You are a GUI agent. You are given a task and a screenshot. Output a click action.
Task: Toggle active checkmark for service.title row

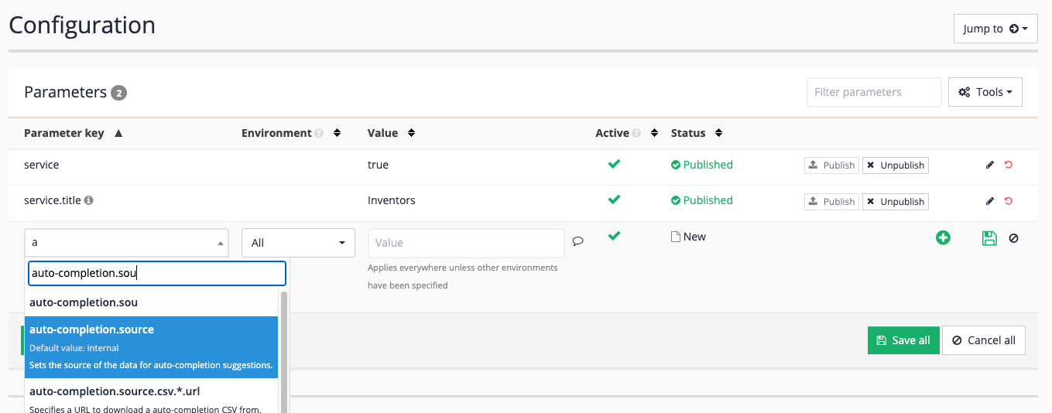click(614, 200)
